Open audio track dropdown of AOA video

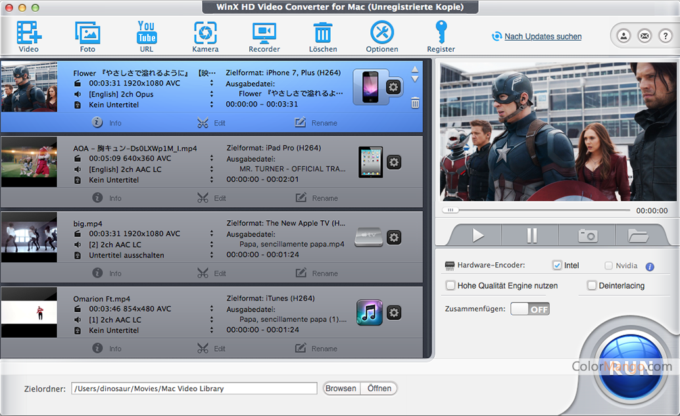point(212,170)
